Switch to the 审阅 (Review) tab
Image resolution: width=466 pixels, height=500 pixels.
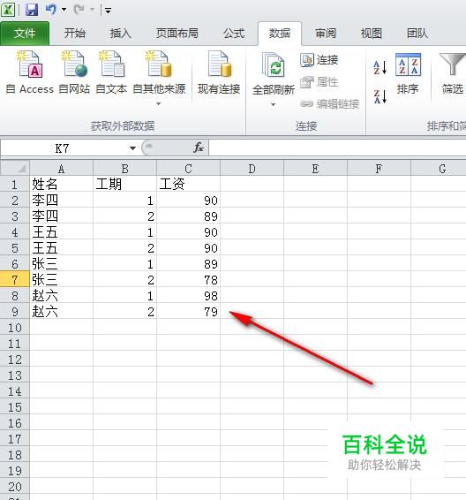tap(326, 34)
